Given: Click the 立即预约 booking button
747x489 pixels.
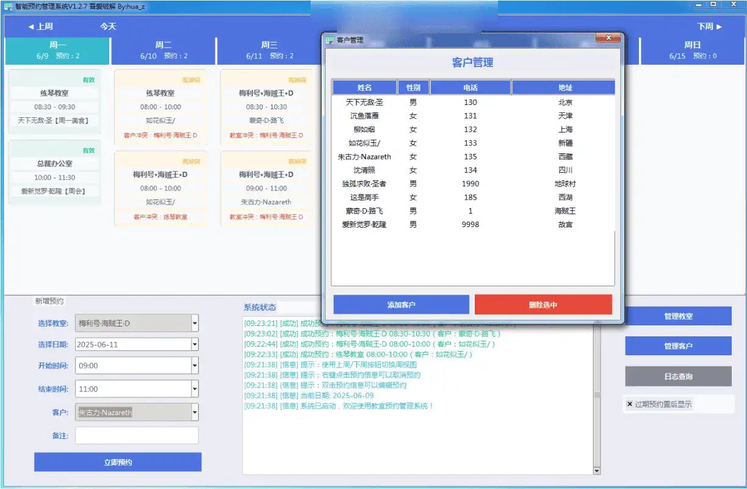Looking at the screenshot, I should tap(117, 462).
